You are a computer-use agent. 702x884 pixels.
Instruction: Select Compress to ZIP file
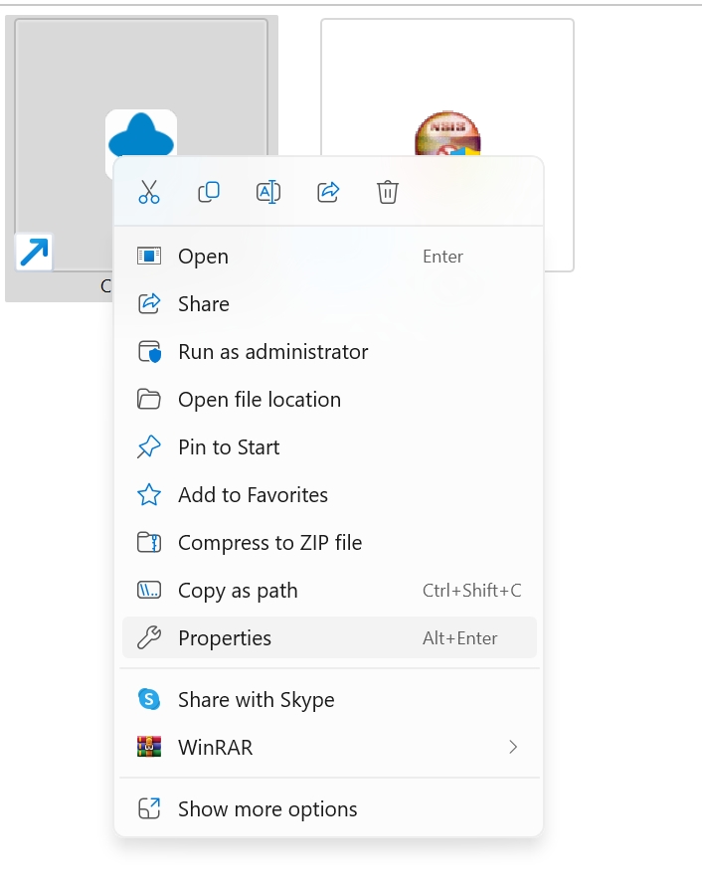269,543
